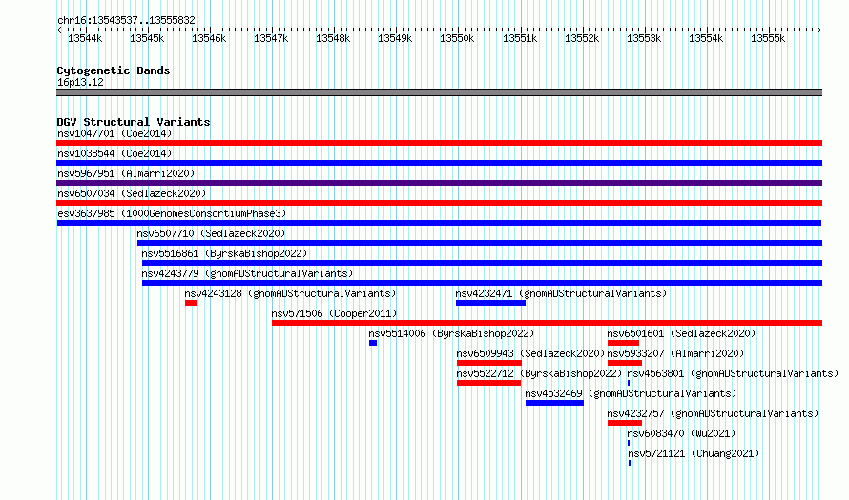Open nsv6501601 (Sedlazeck2020) label
Viewport: 849px width, 500px height.
point(681,333)
